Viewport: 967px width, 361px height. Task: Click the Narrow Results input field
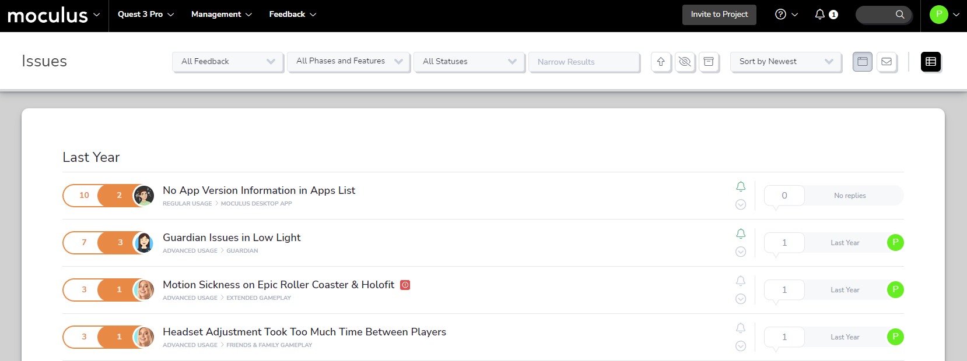(x=583, y=62)
